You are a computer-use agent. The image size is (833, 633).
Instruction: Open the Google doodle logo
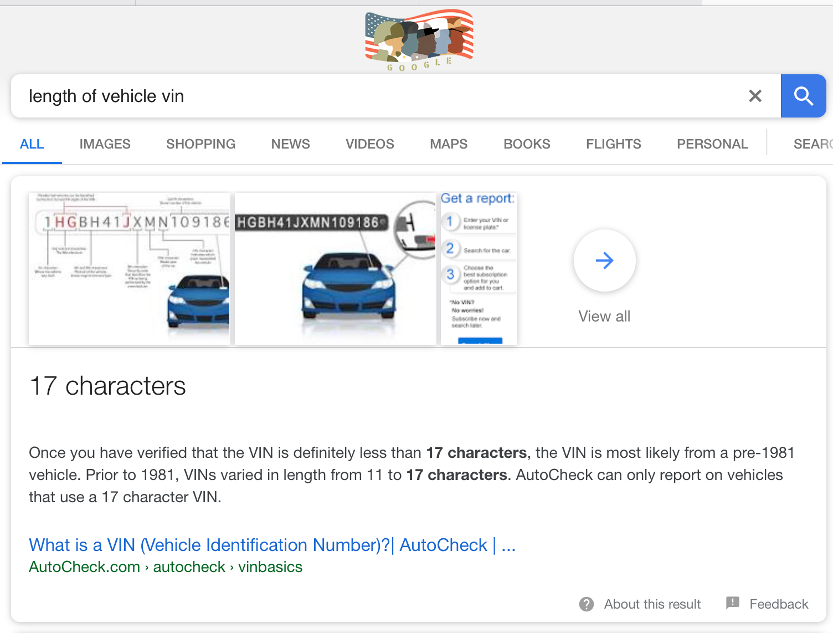[419, 40]
